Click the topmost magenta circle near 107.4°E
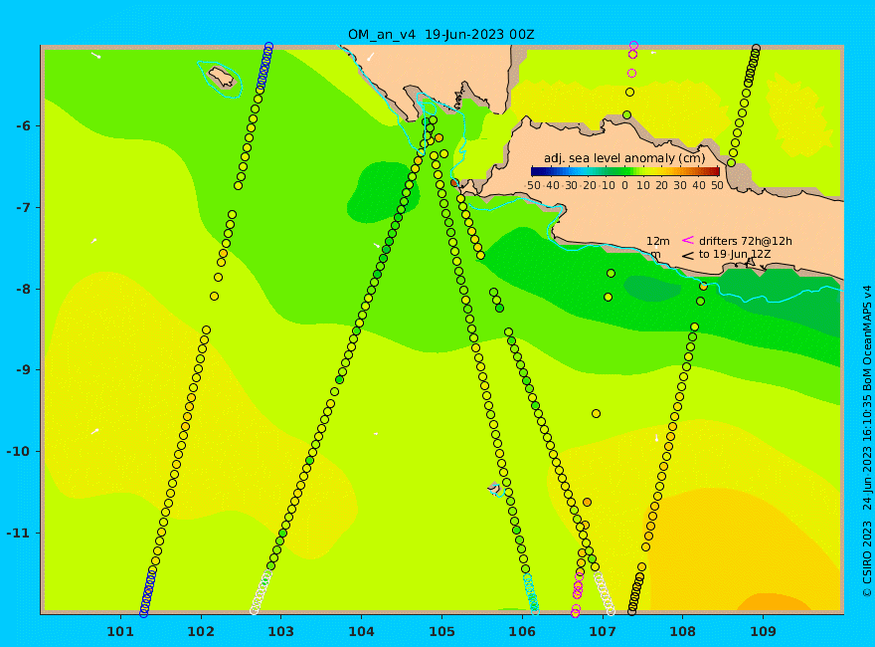 (633, 46)
